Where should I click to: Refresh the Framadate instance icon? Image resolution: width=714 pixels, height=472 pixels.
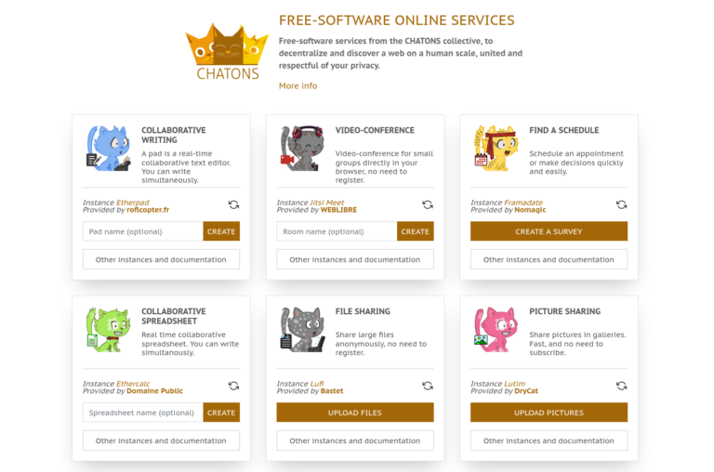[x=622, y=204]
